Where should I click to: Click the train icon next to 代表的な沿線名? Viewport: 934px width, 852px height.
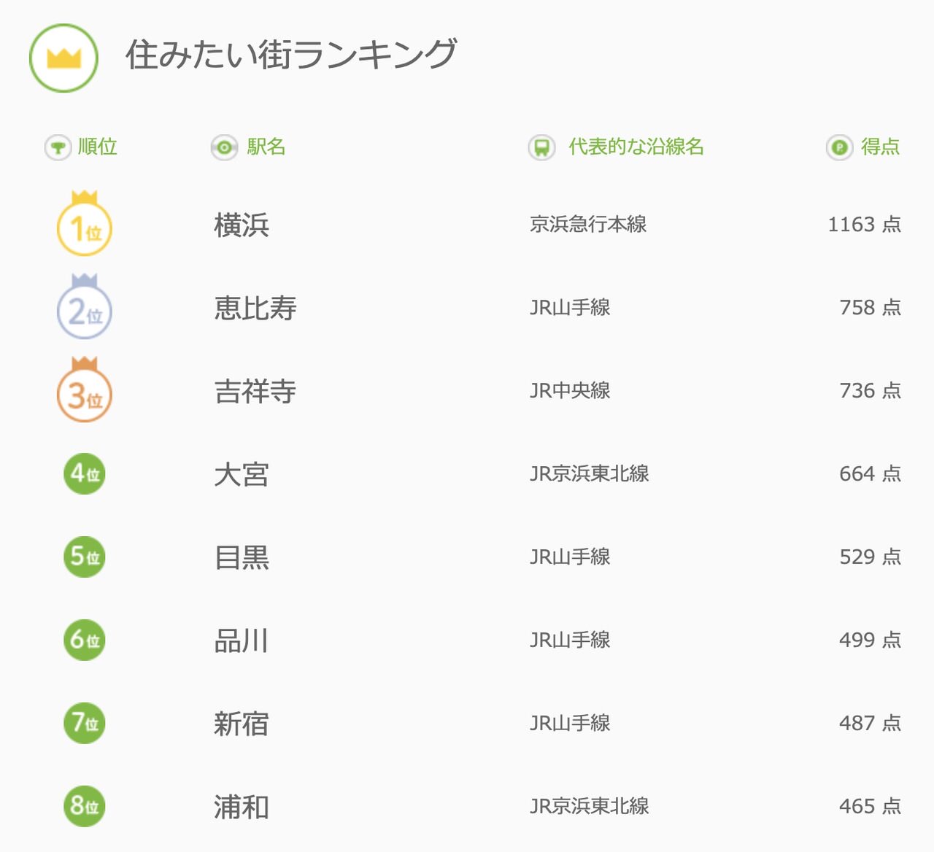click(541, 147)
